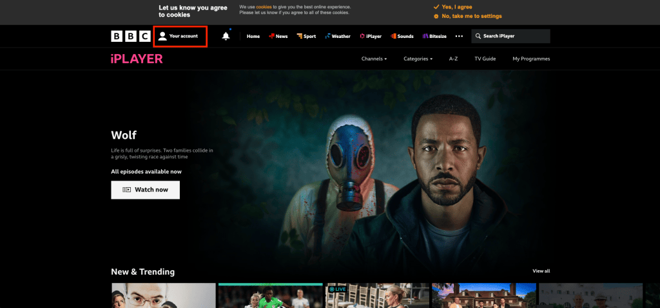Open the mansion group thumbnail
The height and width of the screenshot is (308, 660).
coord(484,295)
